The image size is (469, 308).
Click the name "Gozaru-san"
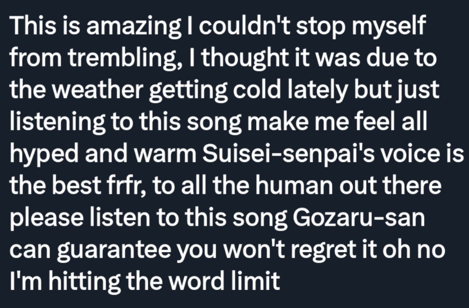point(358,218)
